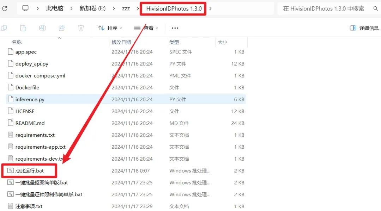This screenshot has width=381, height=211.
Task: Click the refresh icon in address bar
Action: pos(5,8)
